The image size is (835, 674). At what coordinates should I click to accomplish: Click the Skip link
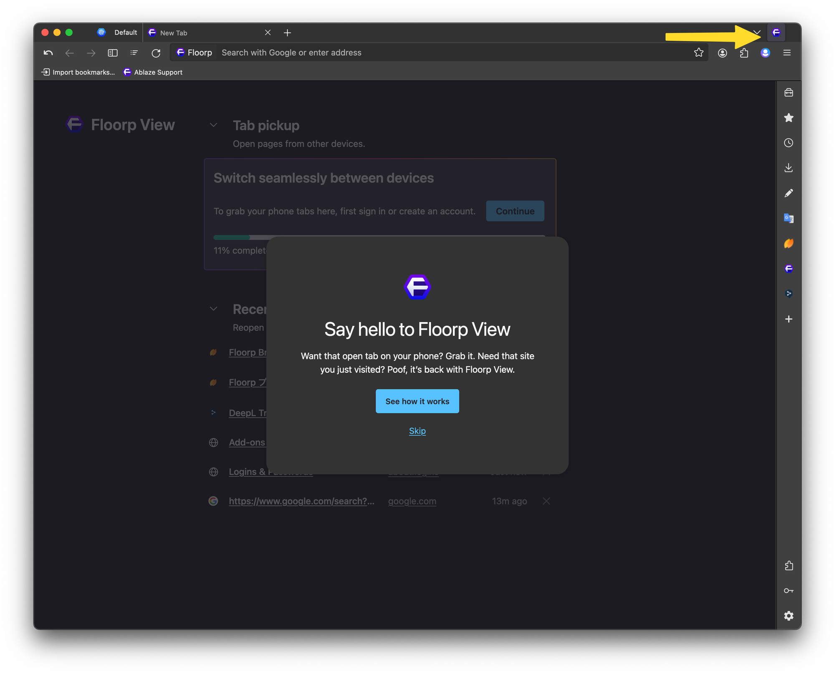click(417, 431)
